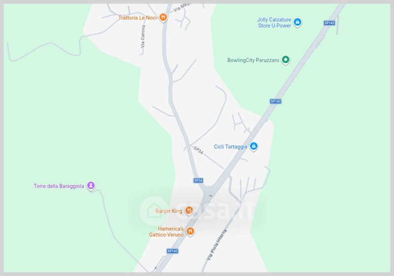The width and height of the screenshot is (394, 276).
Task: Click the SP142 shield near Hamerica's
Action: click(172, 251)
